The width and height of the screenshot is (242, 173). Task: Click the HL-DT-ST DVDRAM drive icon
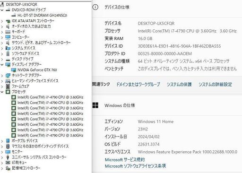point(14,15)
